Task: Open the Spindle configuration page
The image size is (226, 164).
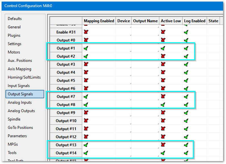Action: (x=15, y=119)
